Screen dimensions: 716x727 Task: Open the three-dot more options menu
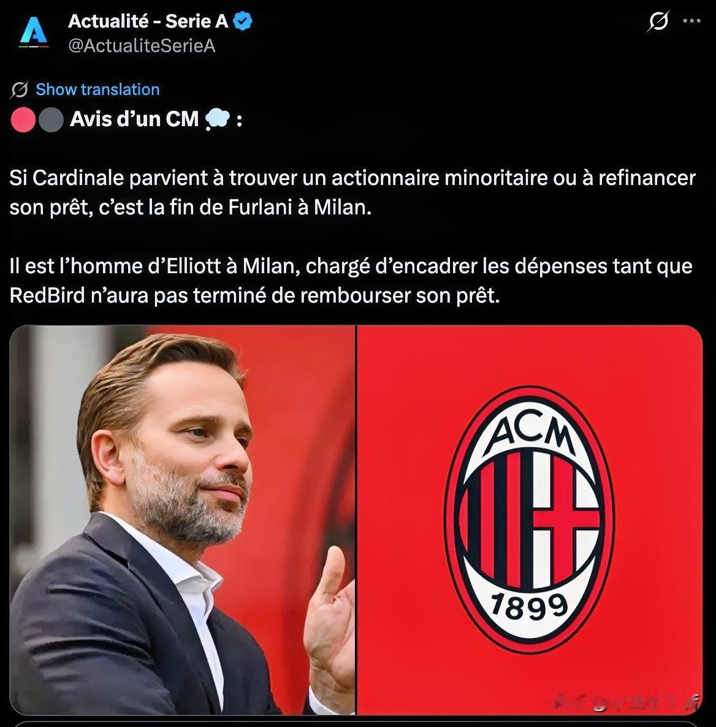(692, 20)
